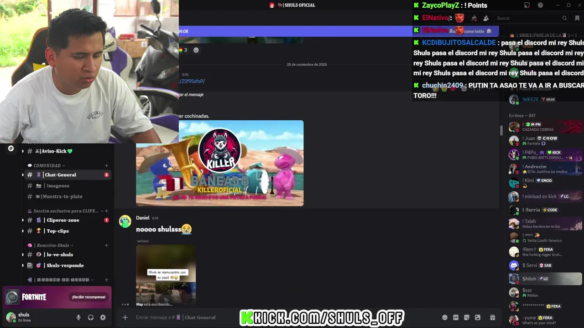Add channel to COMUNIDAD category
The image size is (584, 328).
coord(106,165)
